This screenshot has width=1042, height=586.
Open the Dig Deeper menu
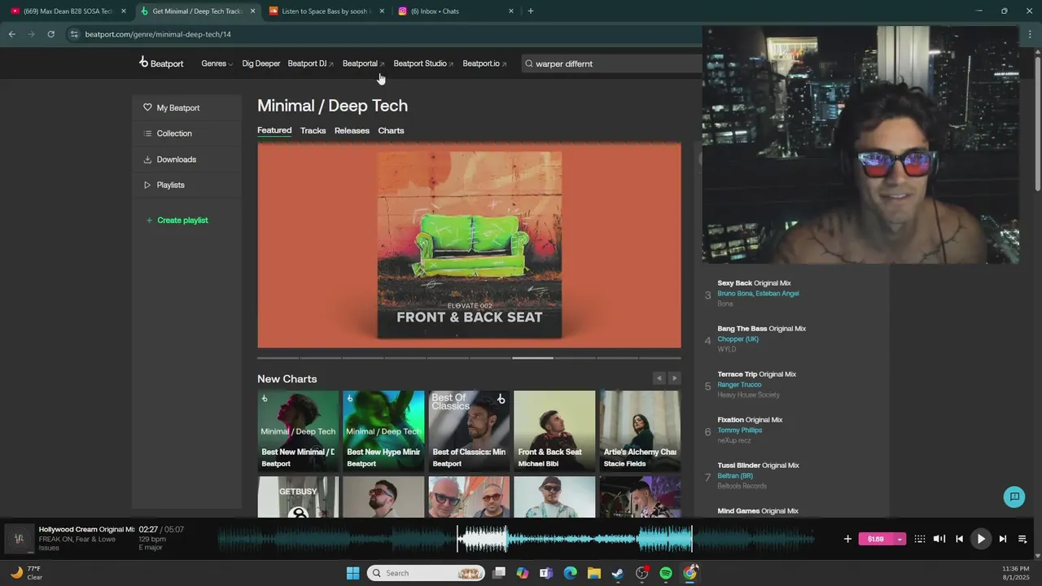[x=260, y=63]
